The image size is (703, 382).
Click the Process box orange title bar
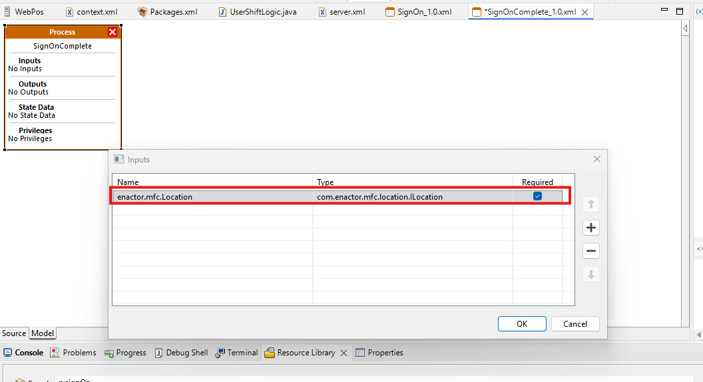pyautogui.click(x=63, y=32)
